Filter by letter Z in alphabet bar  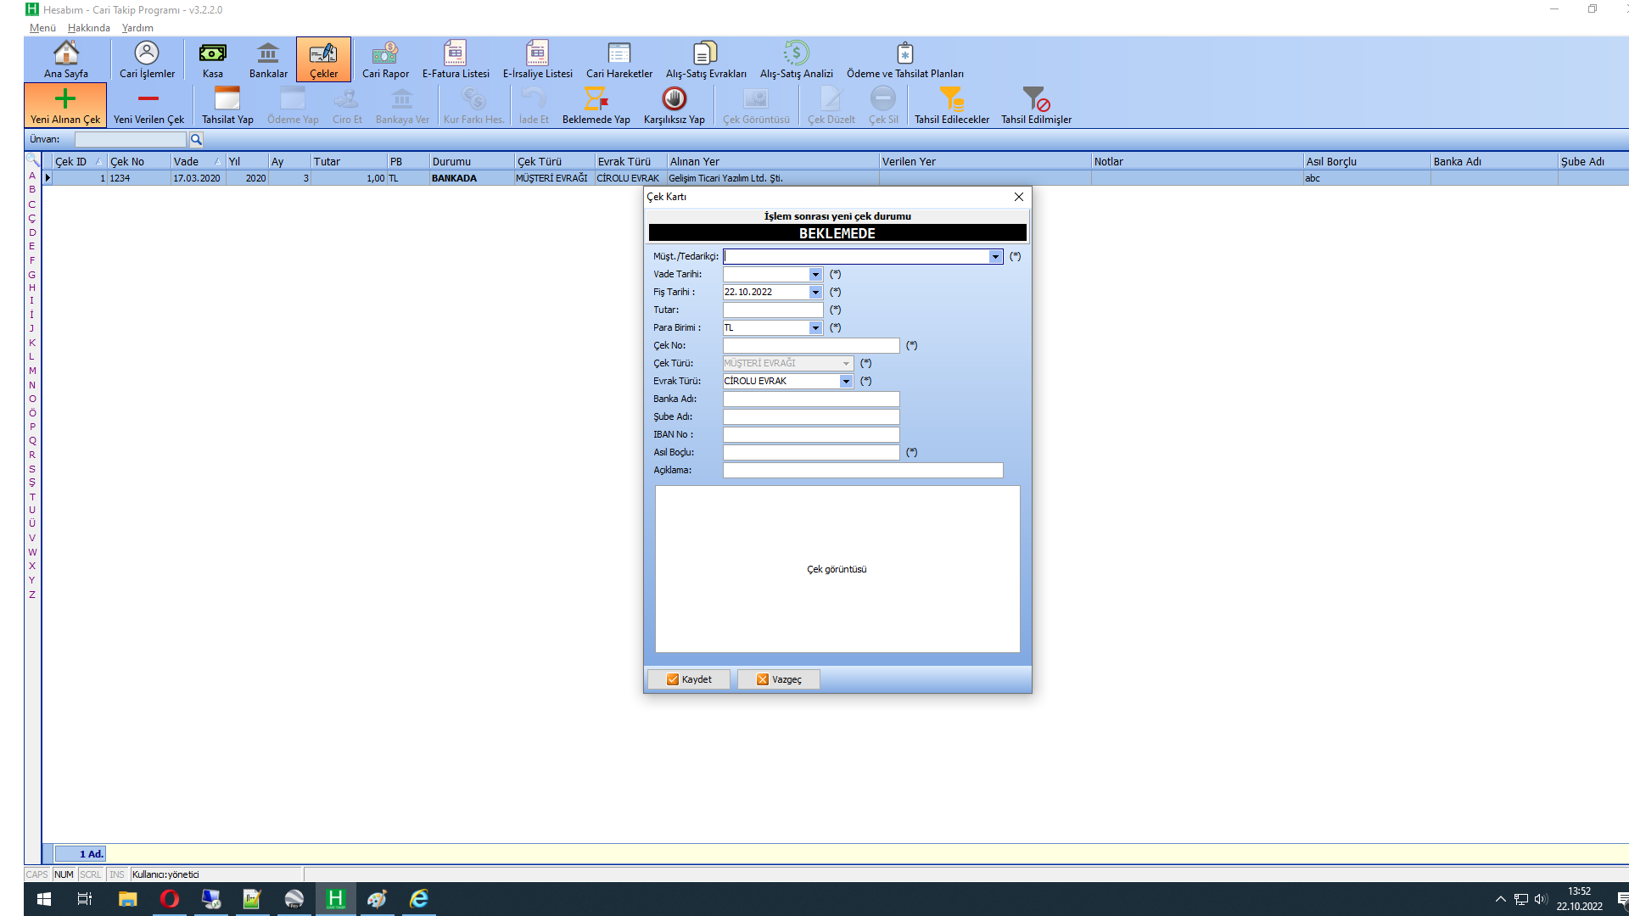(32, 595)
